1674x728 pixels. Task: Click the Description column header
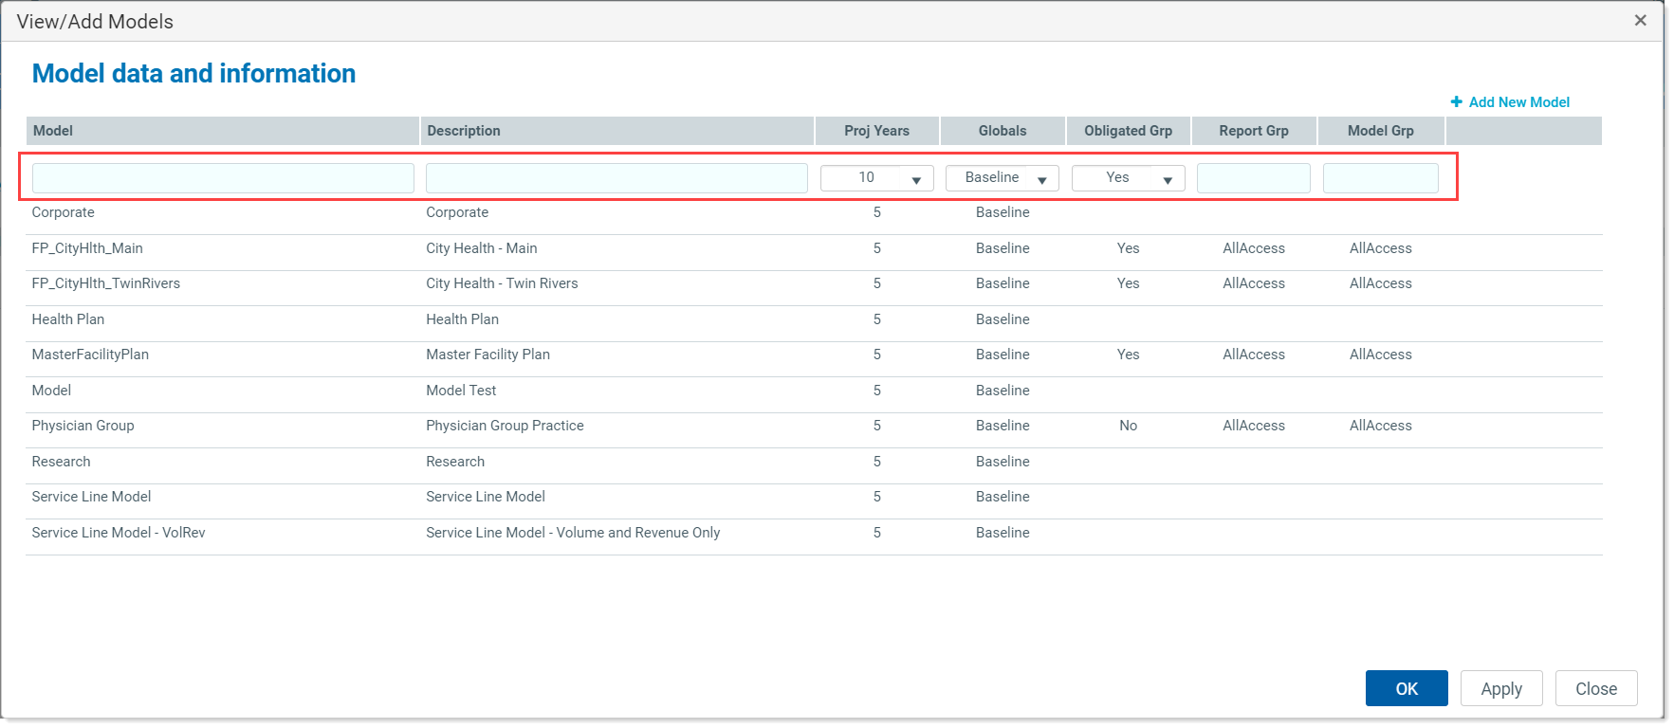click(464, 131)
